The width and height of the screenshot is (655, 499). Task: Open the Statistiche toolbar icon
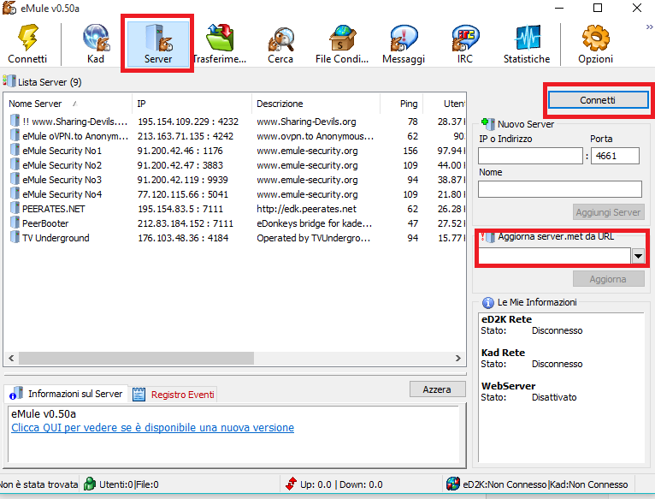click(528, 38)
